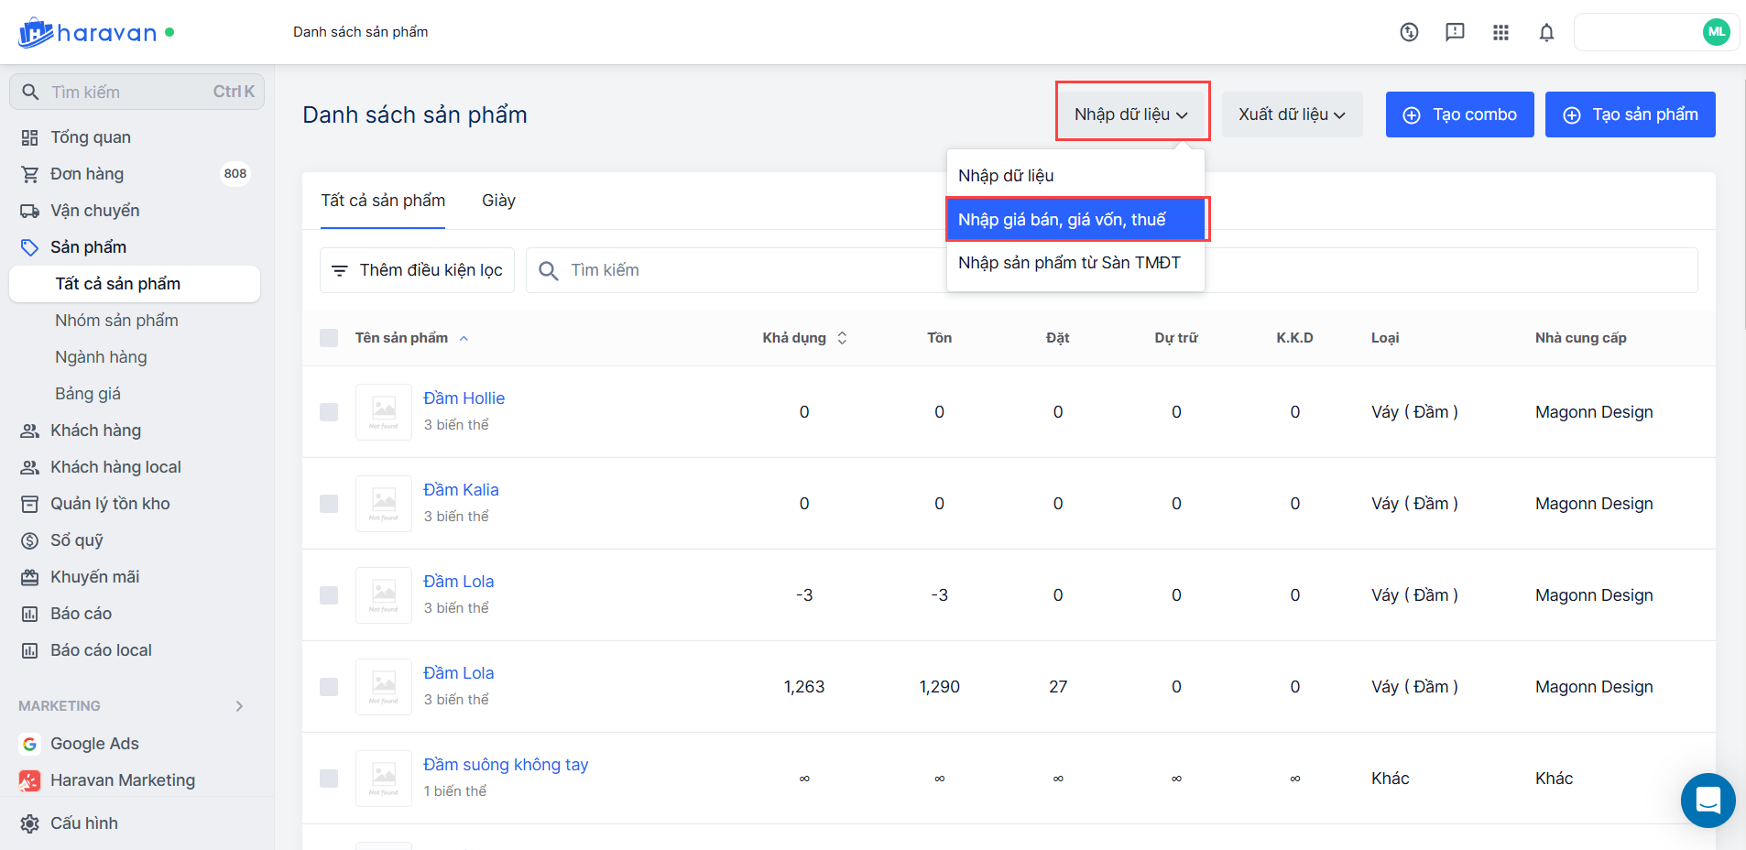Open the live chat support bubble
This screenshot has height=850, width=1746.
click(x=1708, y=801)
